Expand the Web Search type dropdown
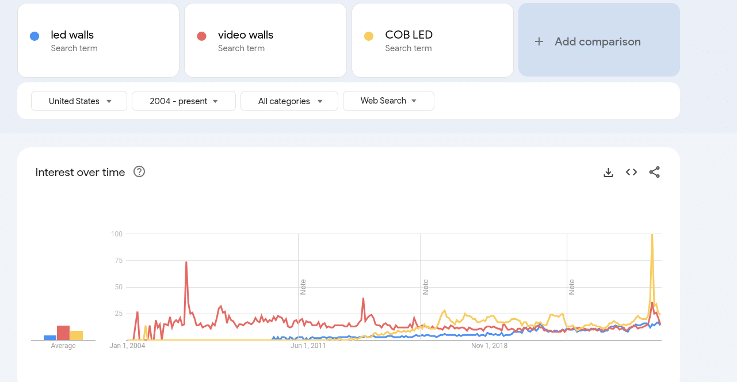 (388, 101)
